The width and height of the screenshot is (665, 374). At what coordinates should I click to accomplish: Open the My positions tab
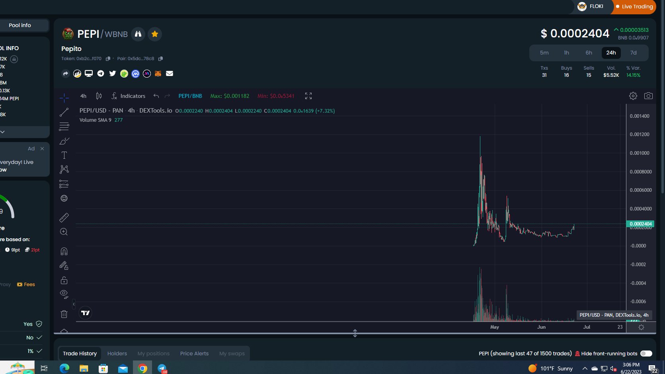coord(154,353)
